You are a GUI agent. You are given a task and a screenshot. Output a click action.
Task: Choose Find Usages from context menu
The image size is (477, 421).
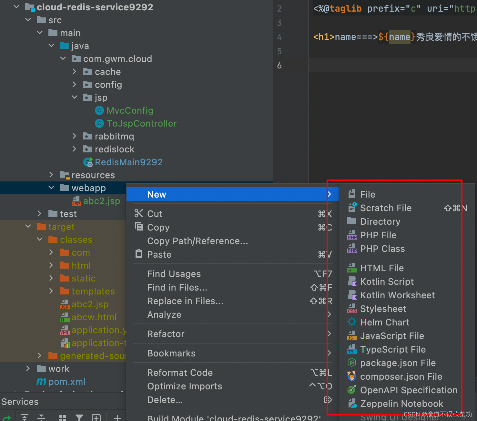pos(232,274)
